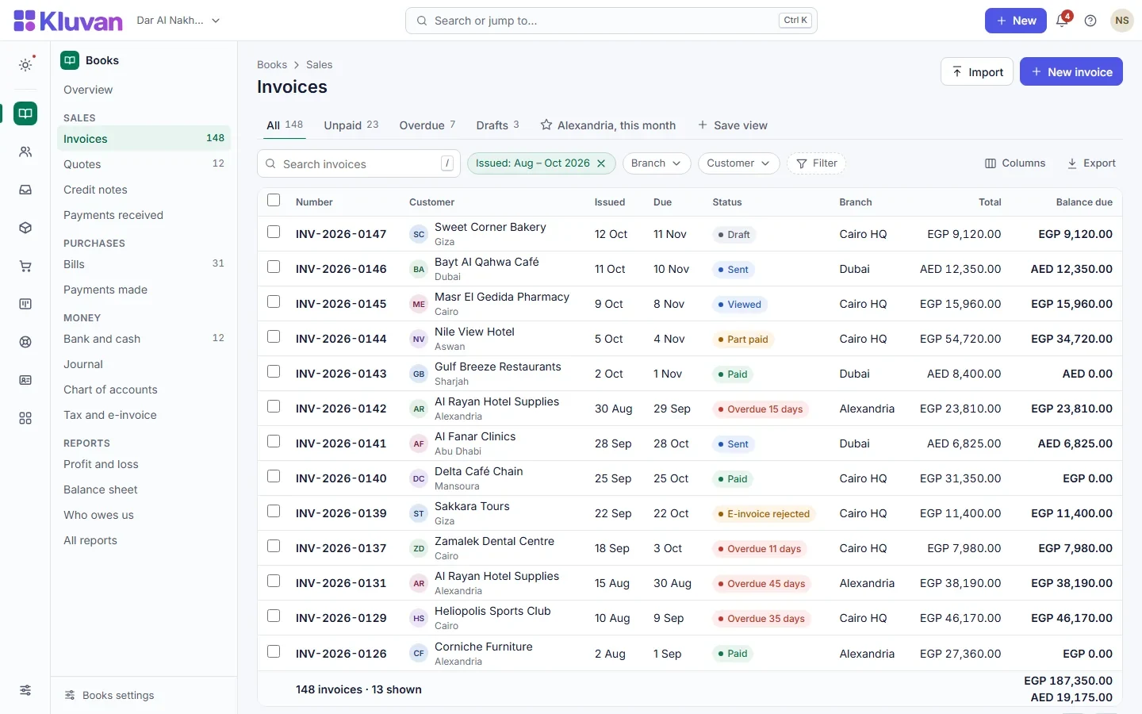Click the NV avatar for Nile View Hotel
The height and width of the screenshot is (714, 1142).
(x=419, y=339)
